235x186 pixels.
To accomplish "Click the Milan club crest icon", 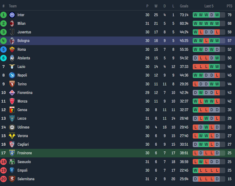I will (12, 23).
